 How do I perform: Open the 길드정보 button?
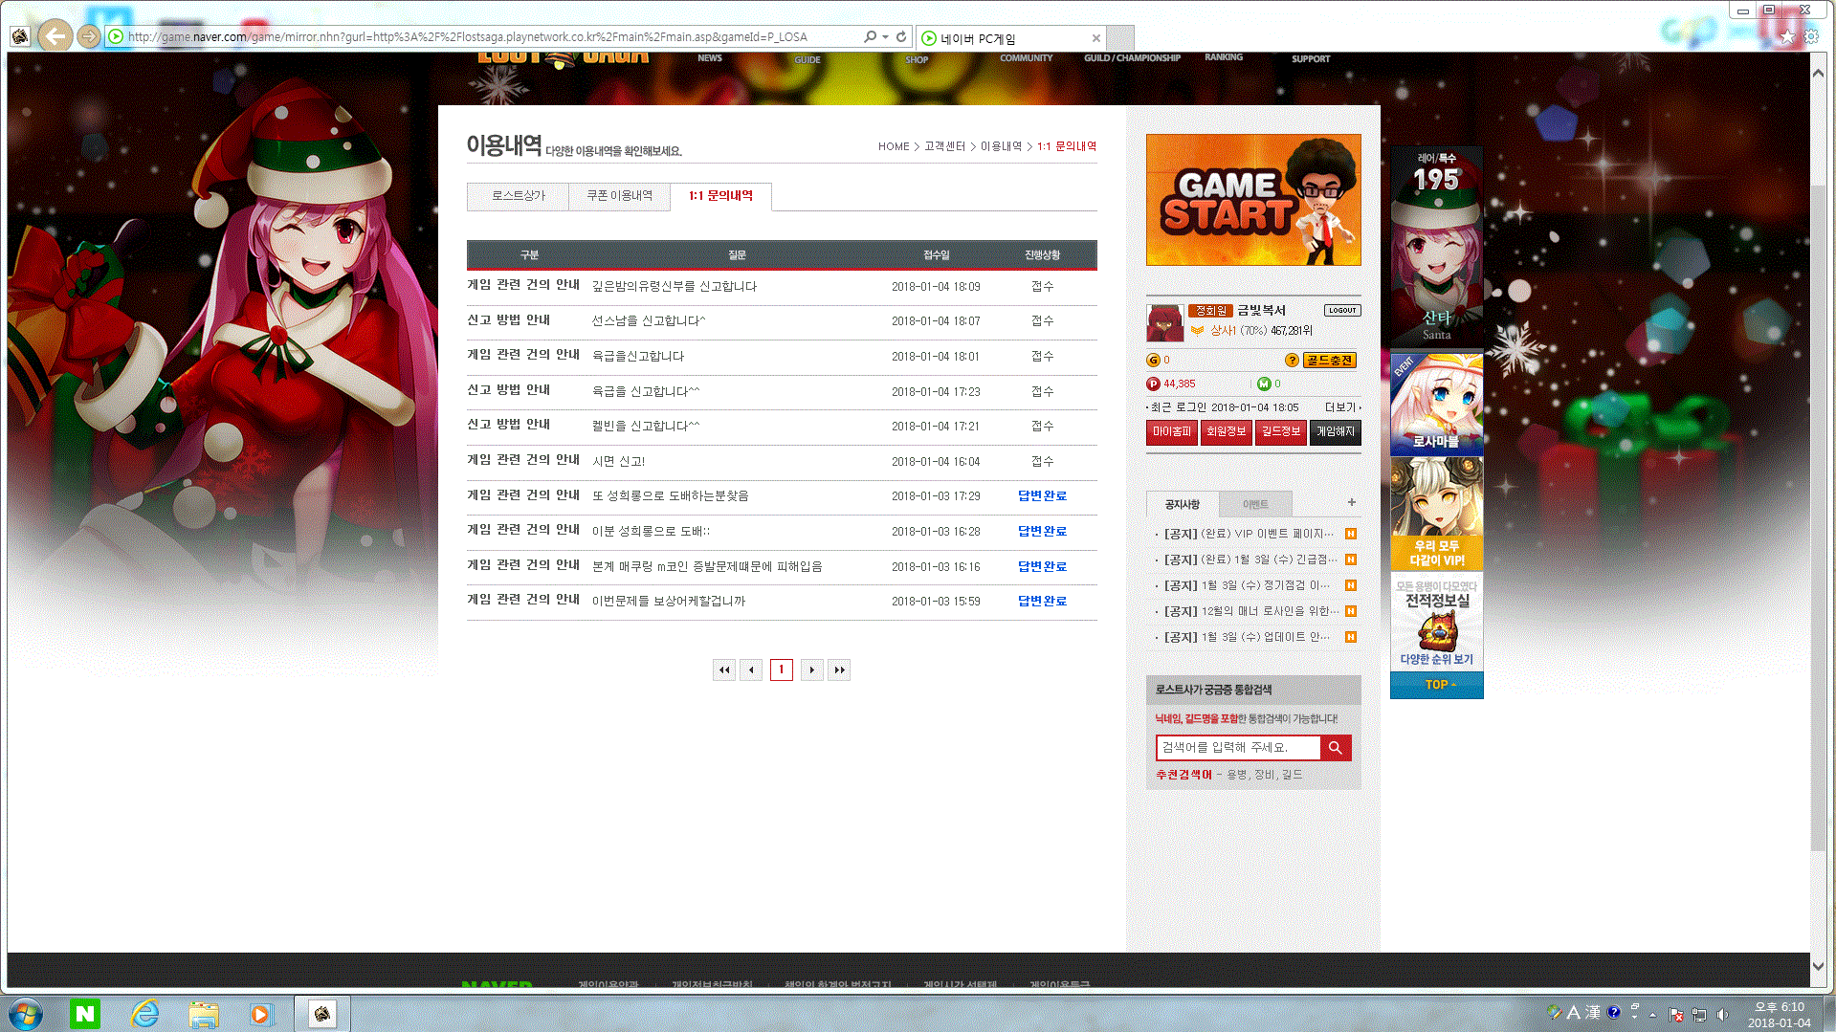click(1281, 432)
